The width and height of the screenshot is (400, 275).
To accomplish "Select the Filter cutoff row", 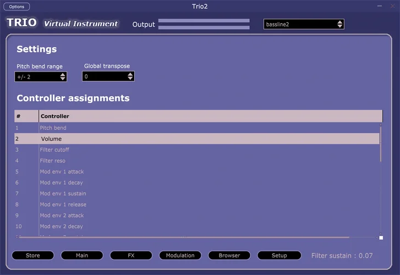I will 196,150.
